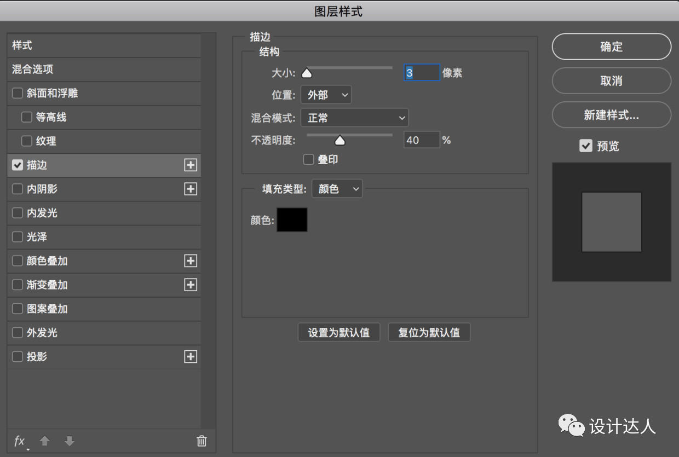The width and height of the screenshot is (679, 457).
Task: Select the 投影 label in the list
Action: 37,357
